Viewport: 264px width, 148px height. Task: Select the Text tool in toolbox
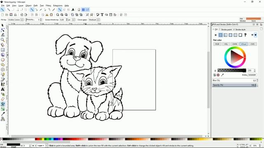tap(2, 89)
